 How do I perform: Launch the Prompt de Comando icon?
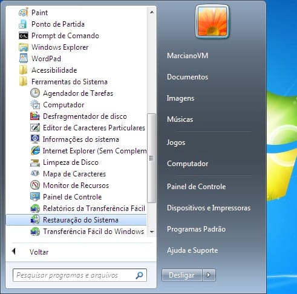[24, 36]
